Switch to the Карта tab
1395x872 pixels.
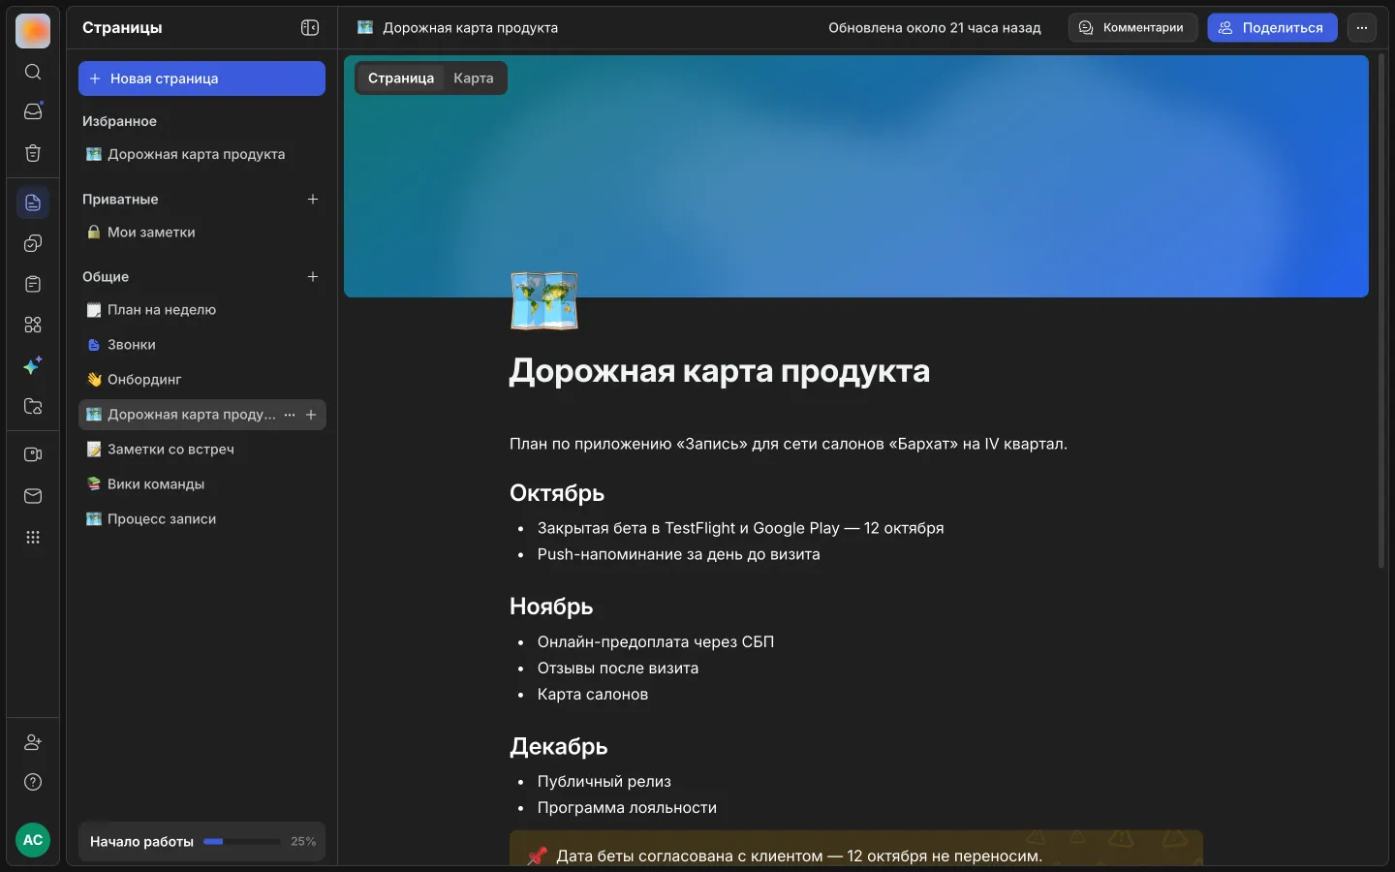pos(474,78)
